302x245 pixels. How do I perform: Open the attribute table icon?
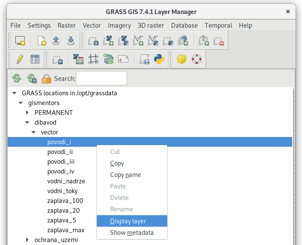35,59
